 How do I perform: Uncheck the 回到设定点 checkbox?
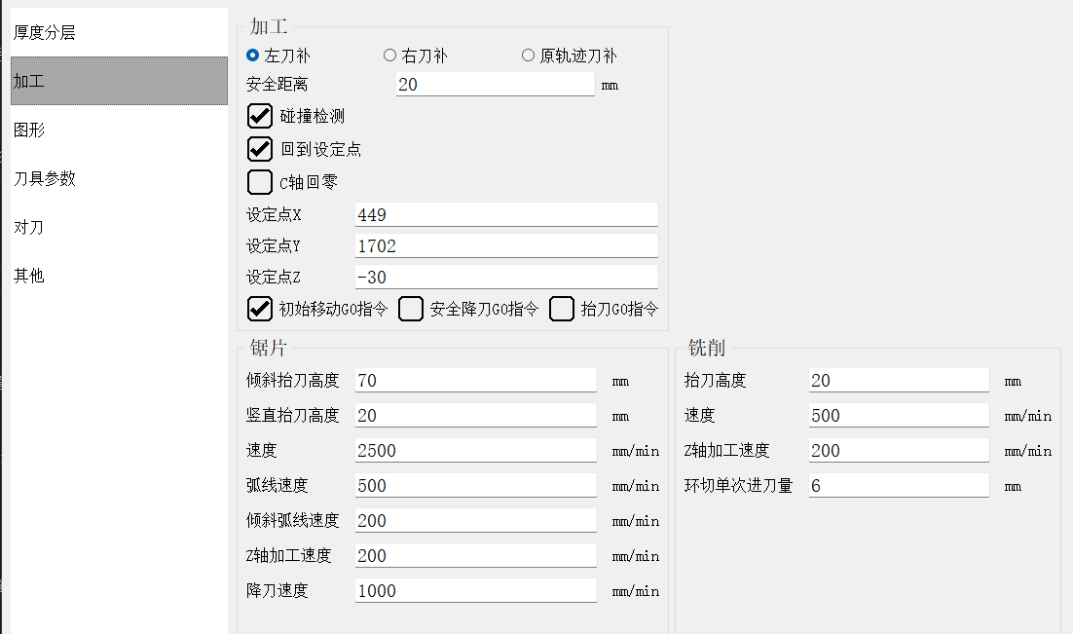pos(260,149)
